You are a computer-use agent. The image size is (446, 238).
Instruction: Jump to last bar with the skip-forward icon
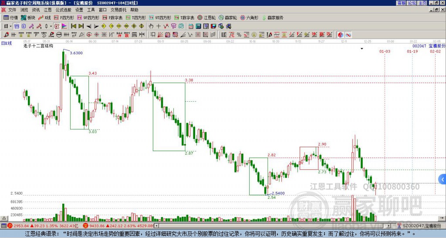pyautogui.click(x=81, y=26)
